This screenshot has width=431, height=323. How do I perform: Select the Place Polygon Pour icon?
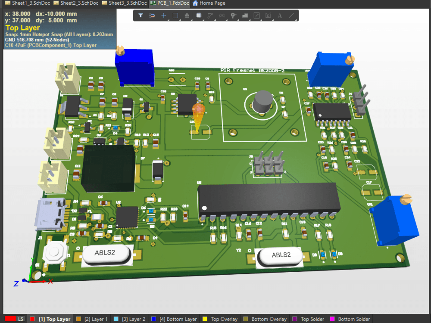pos(245,16)
